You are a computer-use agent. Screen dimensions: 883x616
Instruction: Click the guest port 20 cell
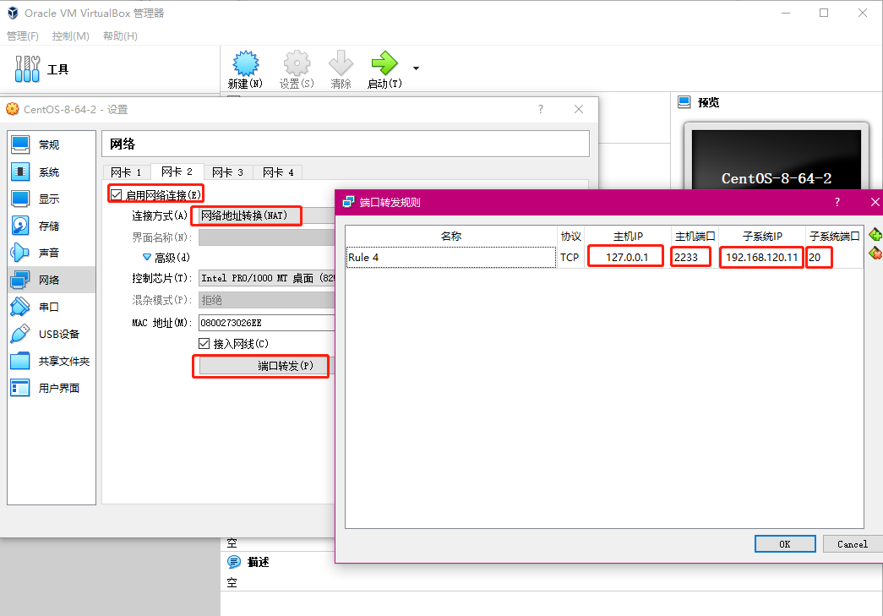tap(833, 258)
